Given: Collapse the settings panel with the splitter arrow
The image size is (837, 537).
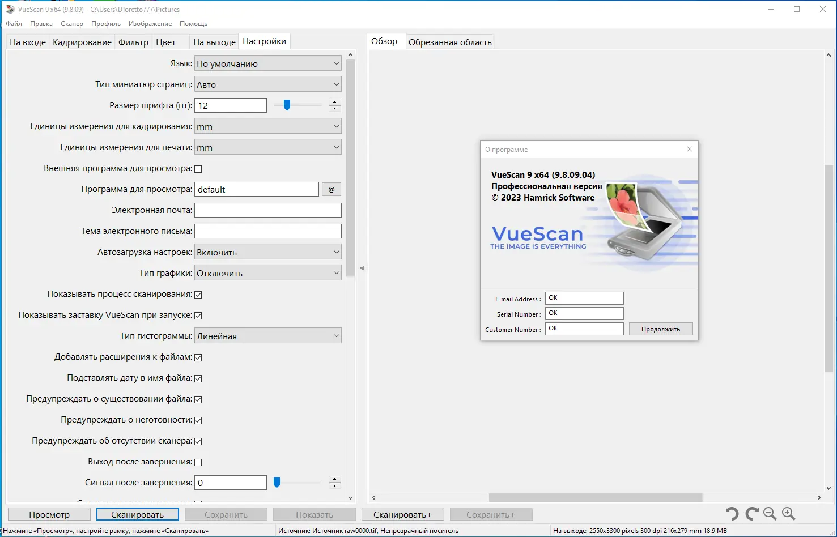Looking at the screenshot, I should [x=362, y=268].
